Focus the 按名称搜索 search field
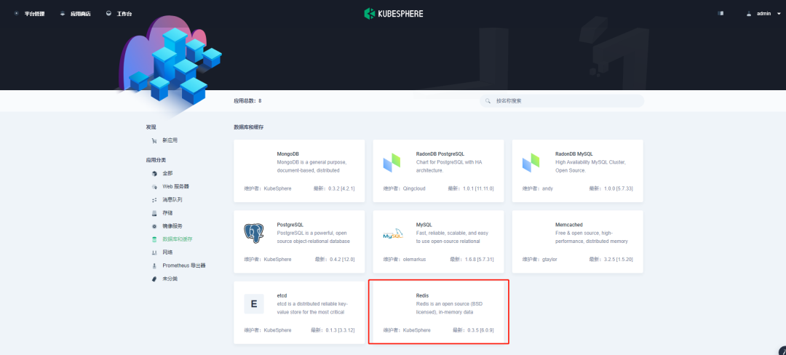The image size is (786, 355). 562,100
